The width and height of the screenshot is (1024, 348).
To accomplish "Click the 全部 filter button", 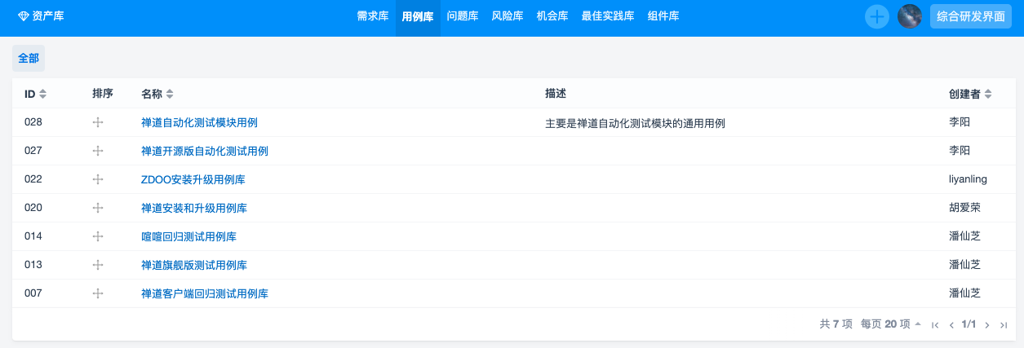I will [x=29, y=59].
